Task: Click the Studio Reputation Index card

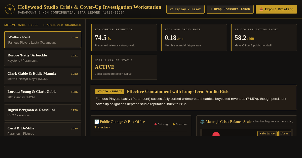Action: [x=264, y=38]
